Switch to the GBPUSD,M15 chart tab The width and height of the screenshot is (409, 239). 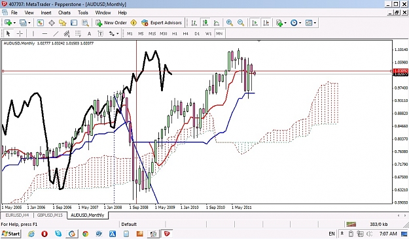pyautogui.click(x=50, y=215)
